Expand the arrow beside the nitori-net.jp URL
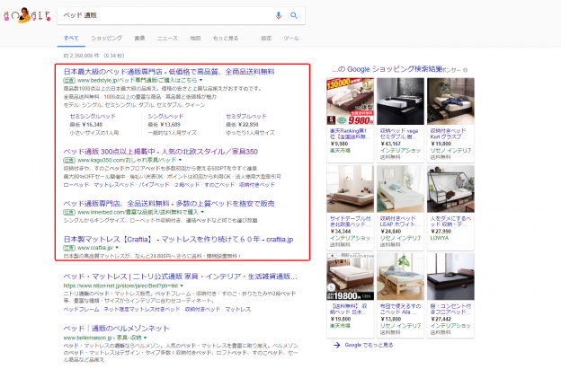Image resolution: width=561 pixels, height=369 pixels. click(x=182, y=286)
